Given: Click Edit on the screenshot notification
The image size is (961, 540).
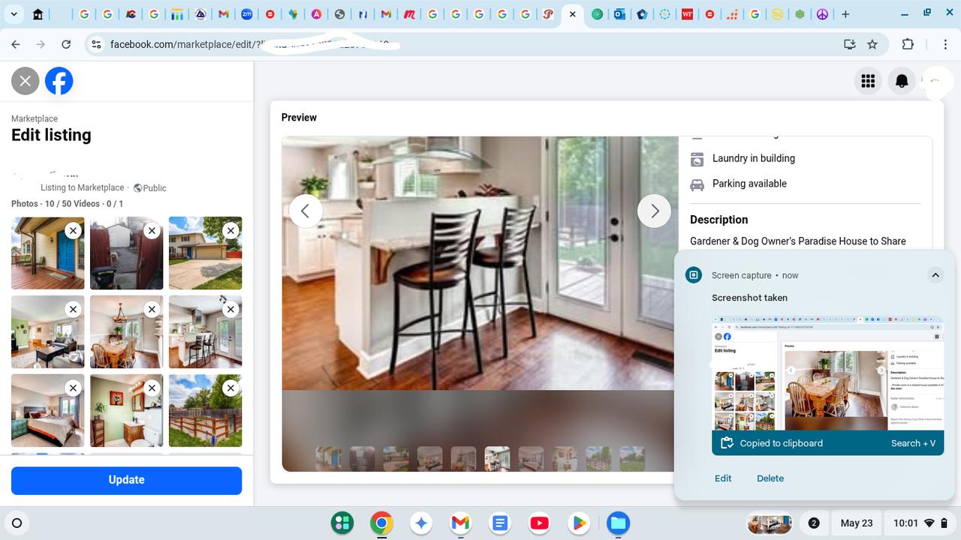Looking at the screenshot, I should (723, 478).
